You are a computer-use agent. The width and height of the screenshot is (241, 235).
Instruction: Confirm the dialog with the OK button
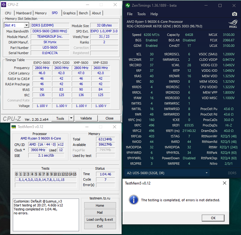pyautogui.click(x=213, y=218)
